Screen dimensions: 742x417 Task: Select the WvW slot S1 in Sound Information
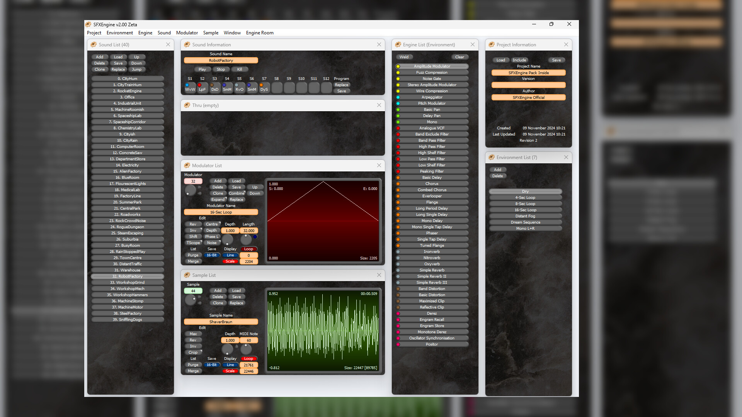click(190, 88)
